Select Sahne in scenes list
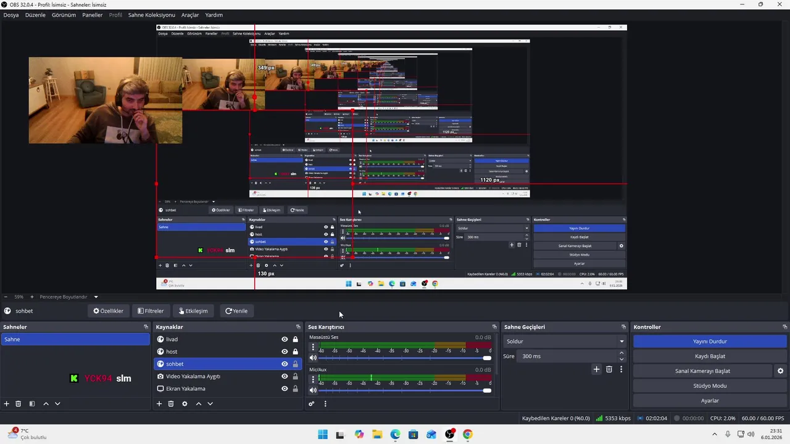The height and width of the screenshot is (444, 790). [x=75, y=339]
